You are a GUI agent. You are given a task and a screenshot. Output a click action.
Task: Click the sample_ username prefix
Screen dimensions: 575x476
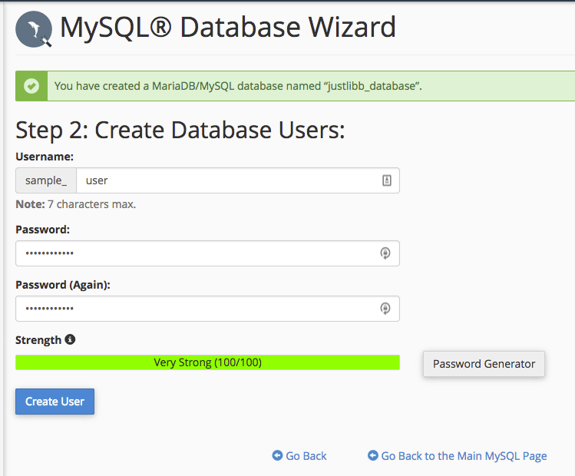click(x=46, y=180)
